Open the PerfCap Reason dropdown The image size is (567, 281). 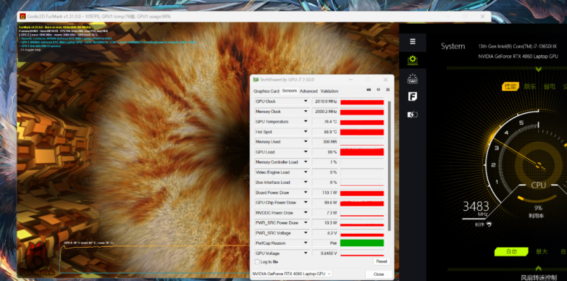click(x=306, y=243)
